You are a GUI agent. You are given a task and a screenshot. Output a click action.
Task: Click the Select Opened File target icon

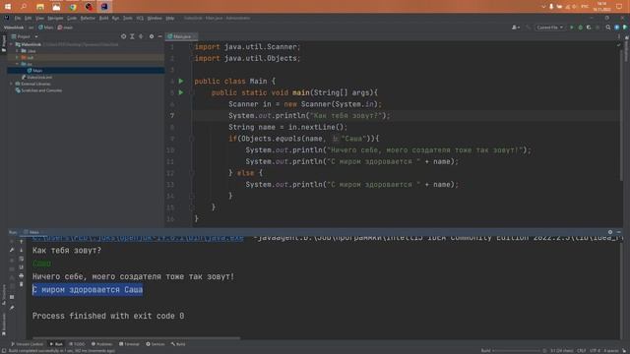click(123, 36)
